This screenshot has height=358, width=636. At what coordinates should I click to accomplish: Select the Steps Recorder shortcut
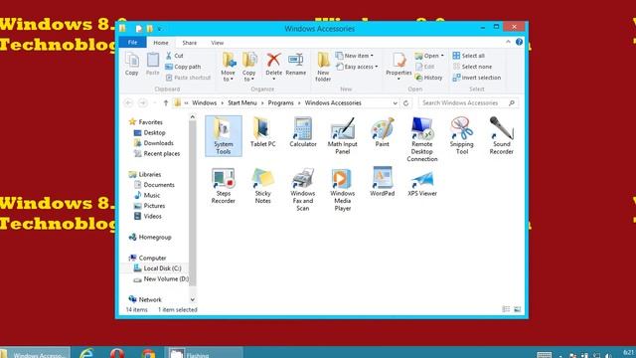[x=223, y=186]
